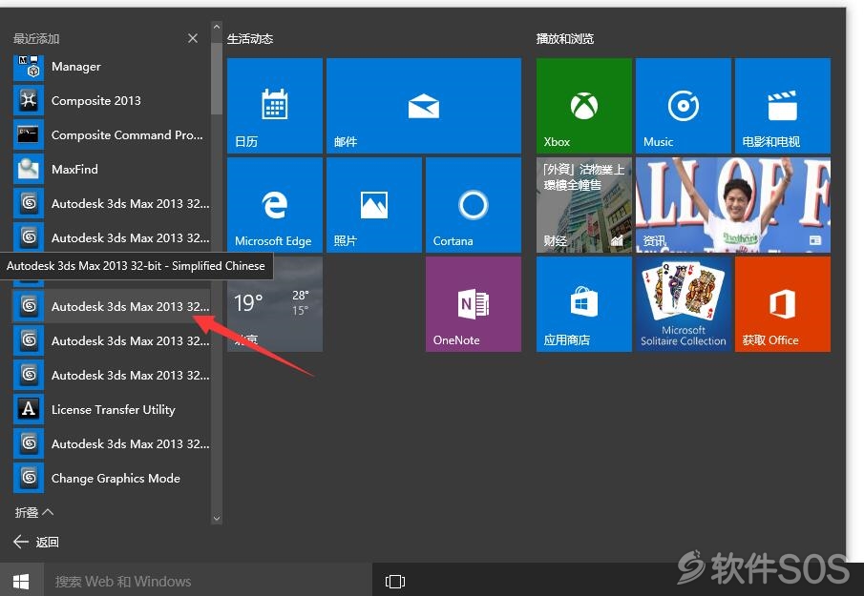Click the 获取 Office tile
Image resolution: width=864 pixels, height=596 pixels.
click(783, 304)
